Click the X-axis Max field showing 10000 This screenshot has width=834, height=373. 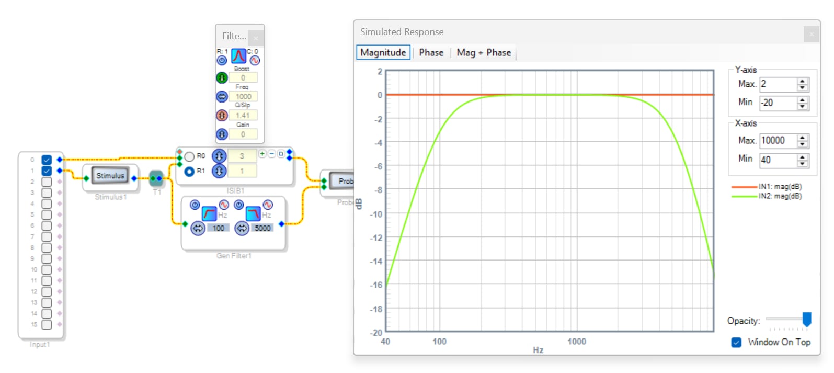(x=779, y=141)
